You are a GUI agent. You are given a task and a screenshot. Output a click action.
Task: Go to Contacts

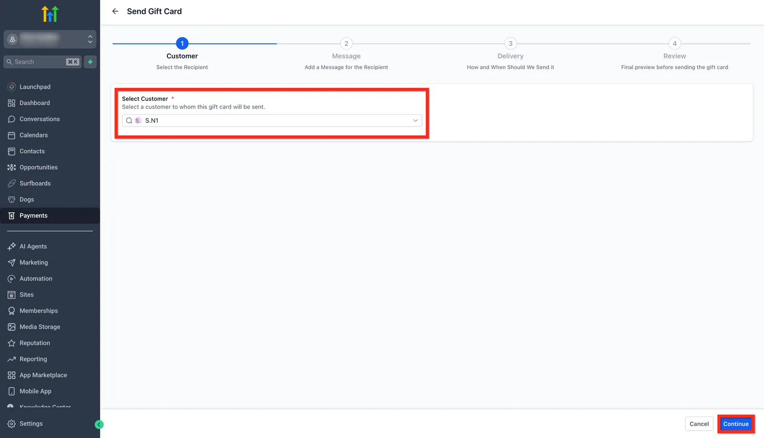32,151
